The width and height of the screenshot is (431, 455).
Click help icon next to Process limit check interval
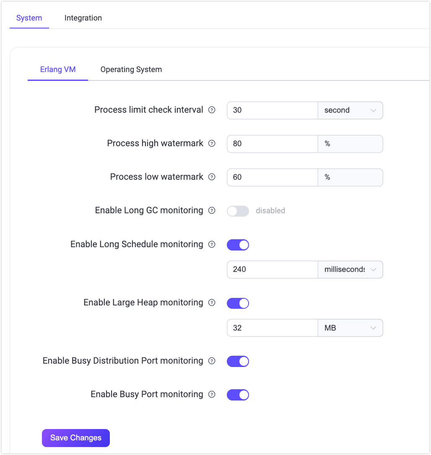point(212,110)
